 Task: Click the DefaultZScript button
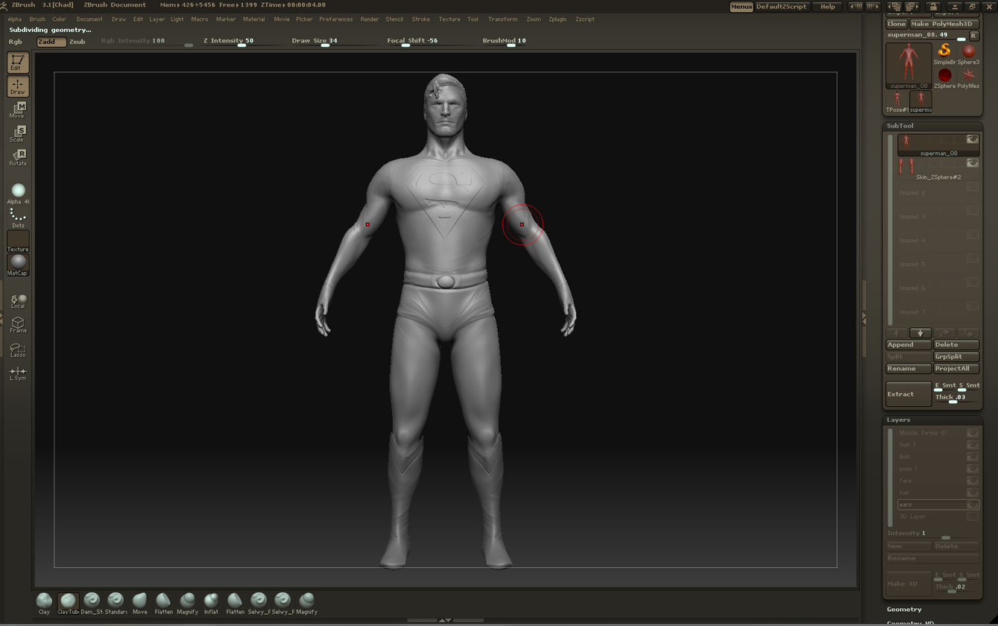pyautogui.click(x=781, y=7)
